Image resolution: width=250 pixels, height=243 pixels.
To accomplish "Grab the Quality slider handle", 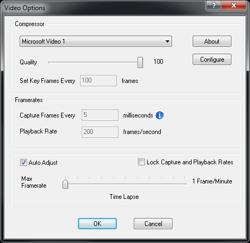I will pos(140,62).
